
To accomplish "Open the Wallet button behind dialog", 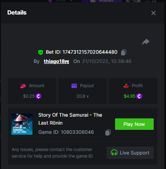I will click(102, 1).
